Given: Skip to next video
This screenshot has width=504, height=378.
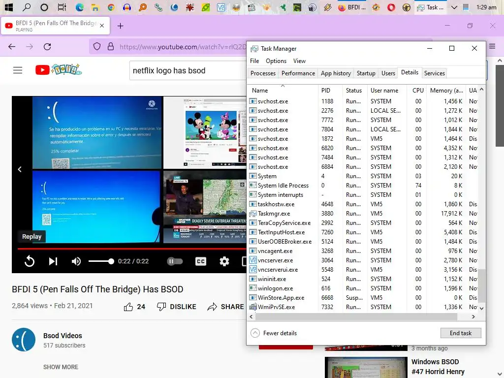Looking at the screenshot, I should coord(53,261).
